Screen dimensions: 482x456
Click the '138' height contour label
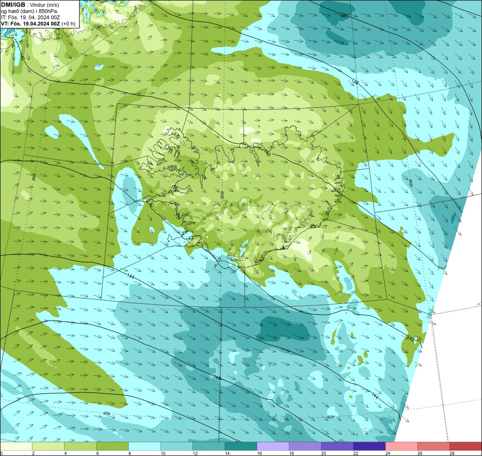(355, 82)
